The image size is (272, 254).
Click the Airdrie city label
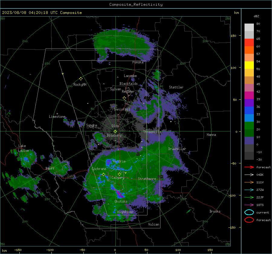click(119, 161)
